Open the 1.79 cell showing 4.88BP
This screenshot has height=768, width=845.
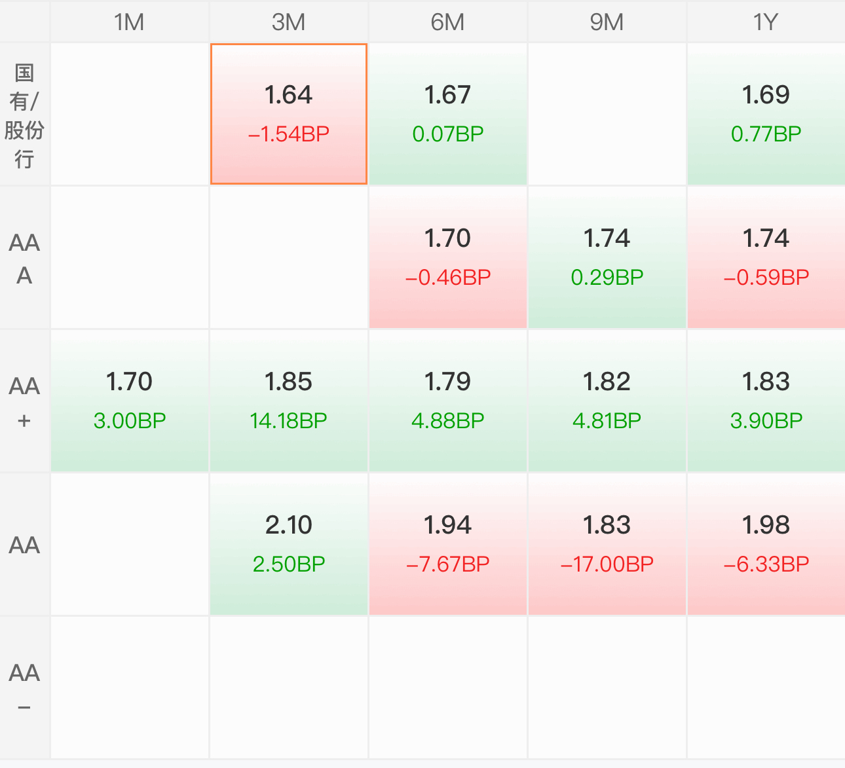tap(447, 401)
